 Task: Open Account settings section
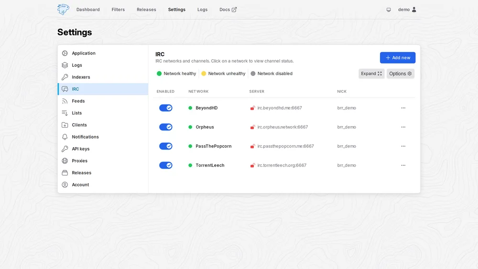click(x=103, y=184)
